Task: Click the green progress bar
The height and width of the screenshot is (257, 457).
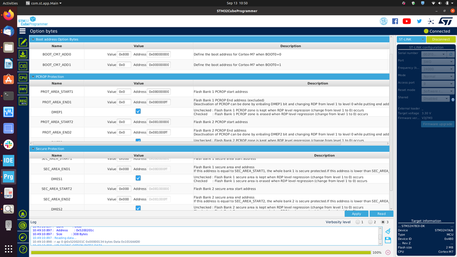Action: [x=201, y=252]
